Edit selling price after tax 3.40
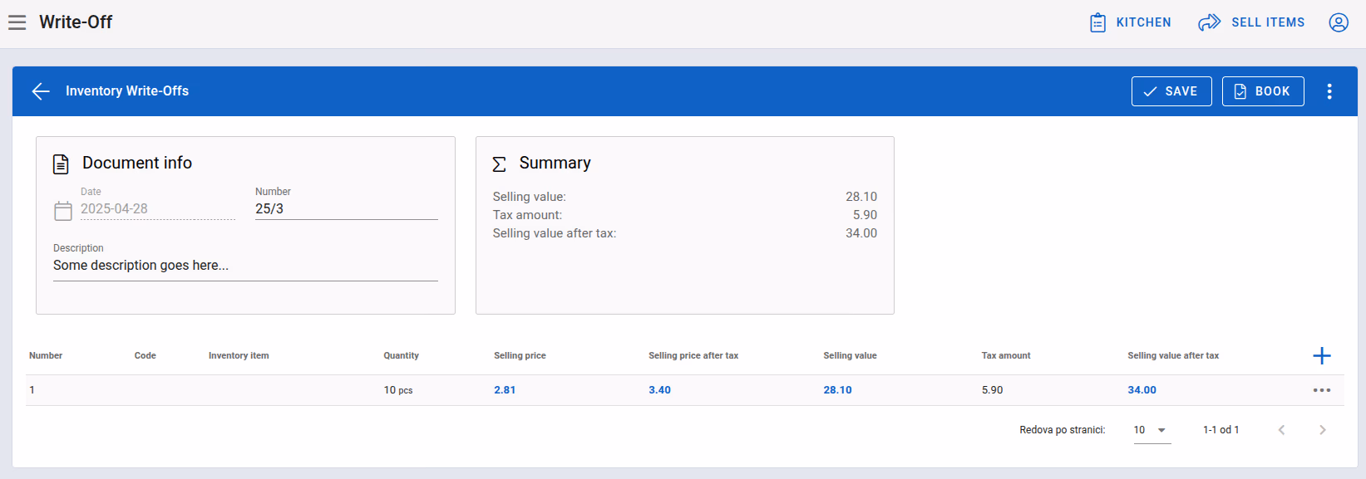The height and width of the screenshot is (479, 1366). pyautogui.click(x=659, y=390)
